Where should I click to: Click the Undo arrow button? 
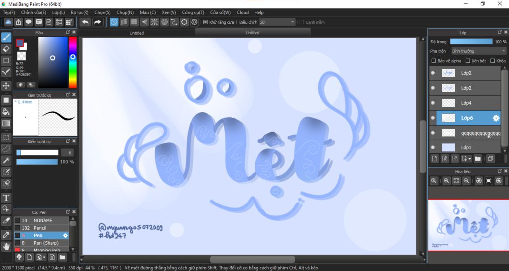(85, 22)
